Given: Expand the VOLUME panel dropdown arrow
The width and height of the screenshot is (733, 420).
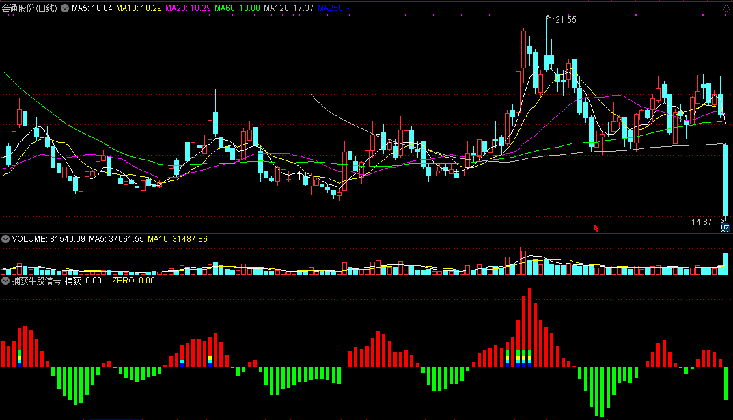Looking at the screenshot, I should point(5,239).
